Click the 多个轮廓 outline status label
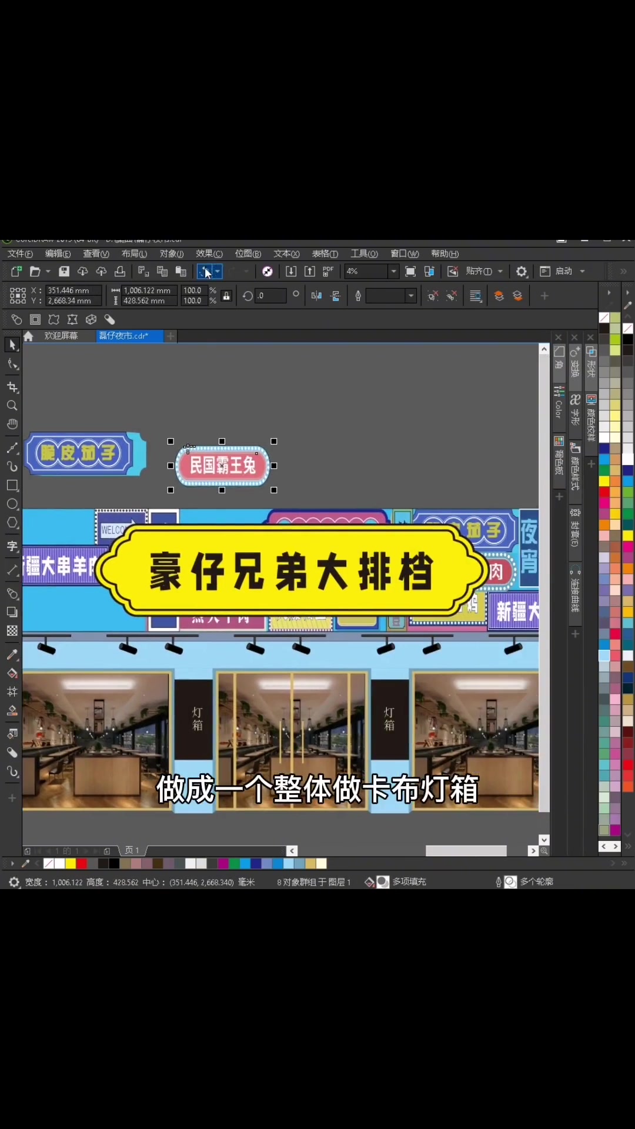The height and width of the screenshot is (1129, 635). pyautogui.click(x=537, y=881)
